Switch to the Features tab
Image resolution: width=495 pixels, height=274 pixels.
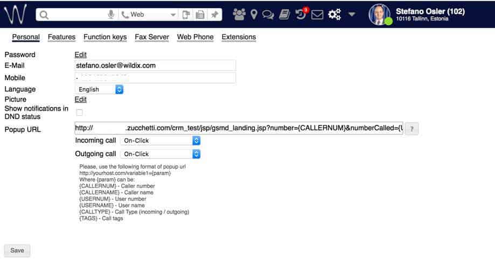tap(61, 37)
